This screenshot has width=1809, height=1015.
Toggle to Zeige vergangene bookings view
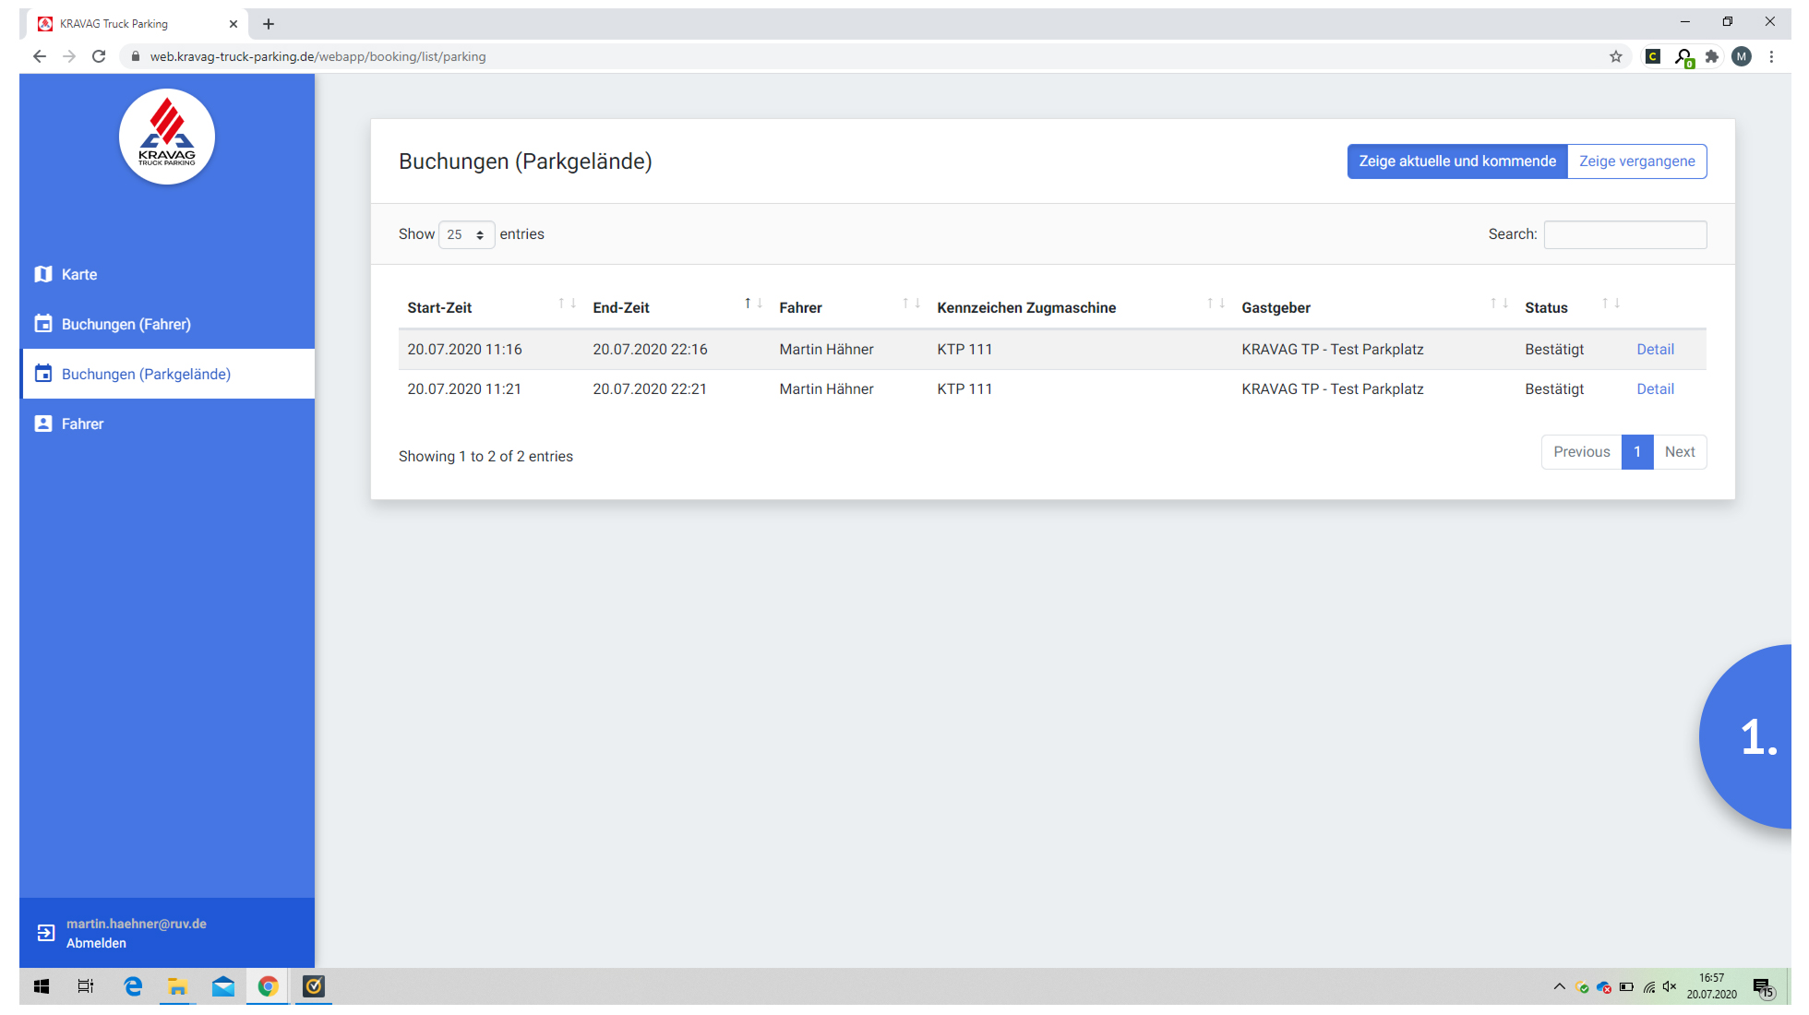[1636, 161]
